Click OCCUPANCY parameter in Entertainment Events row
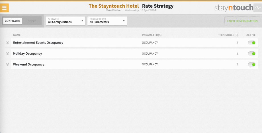This screenshot has height=133, width=262. pos(150,43)
